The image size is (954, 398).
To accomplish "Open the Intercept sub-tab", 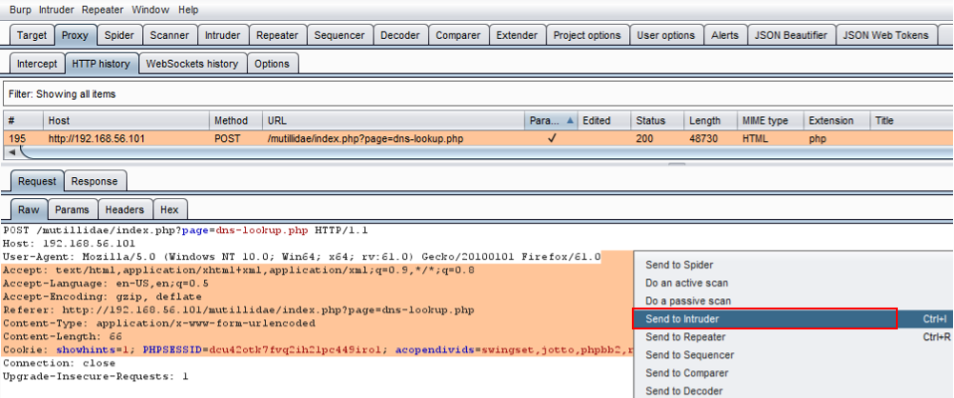I will coord(37,64).
